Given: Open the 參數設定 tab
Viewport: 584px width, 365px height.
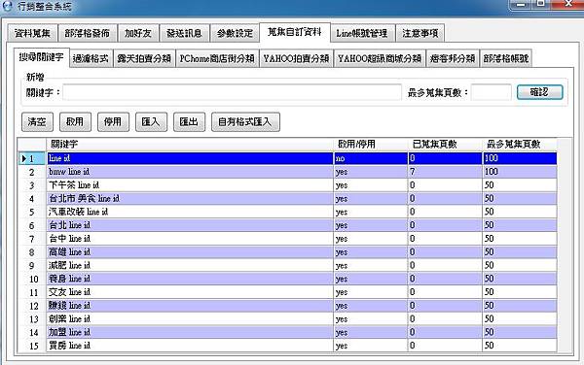Looking at the screenshot, I should (235, 33).
